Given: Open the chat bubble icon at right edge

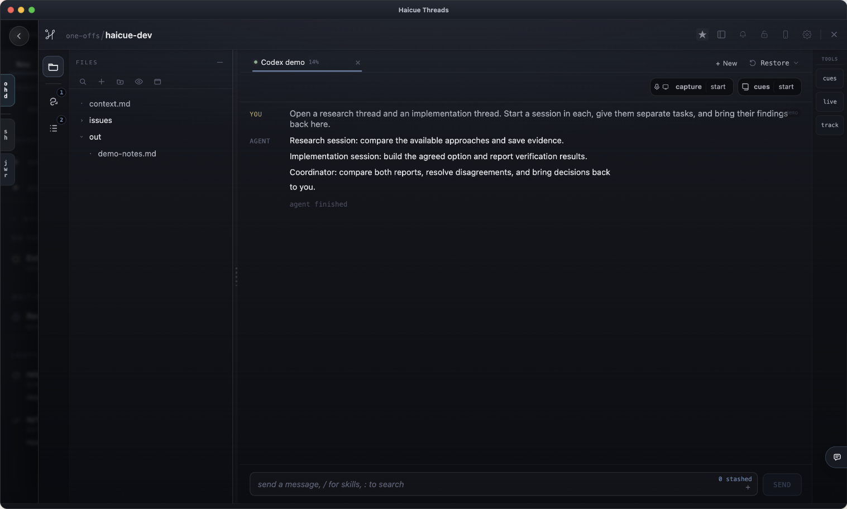Looking at the screenshot, I should pos(837,457).
